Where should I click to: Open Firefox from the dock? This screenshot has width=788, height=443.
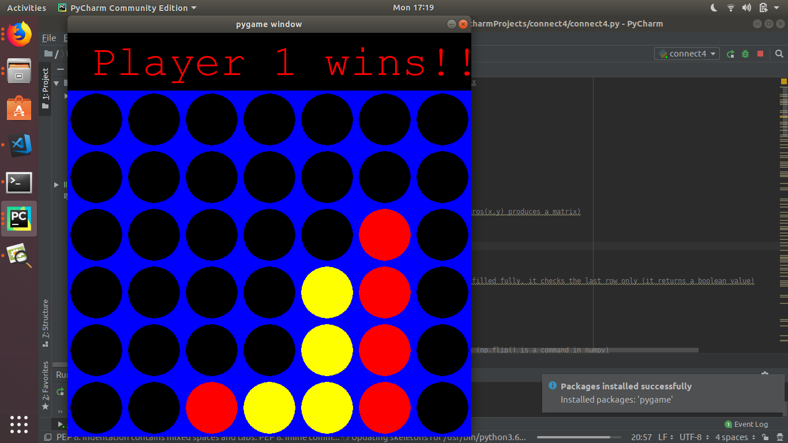click(19, 35)
